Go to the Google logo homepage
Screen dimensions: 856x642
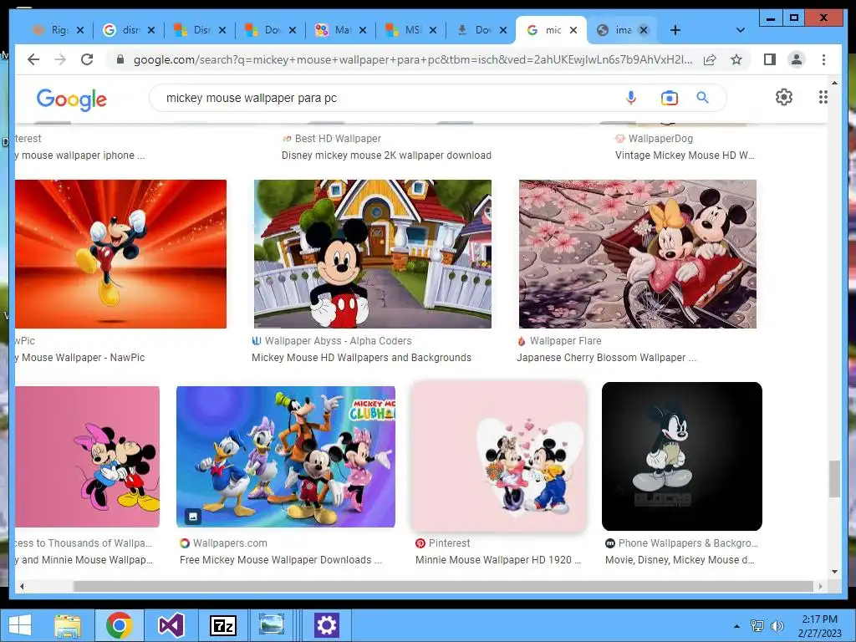point(72,99)
